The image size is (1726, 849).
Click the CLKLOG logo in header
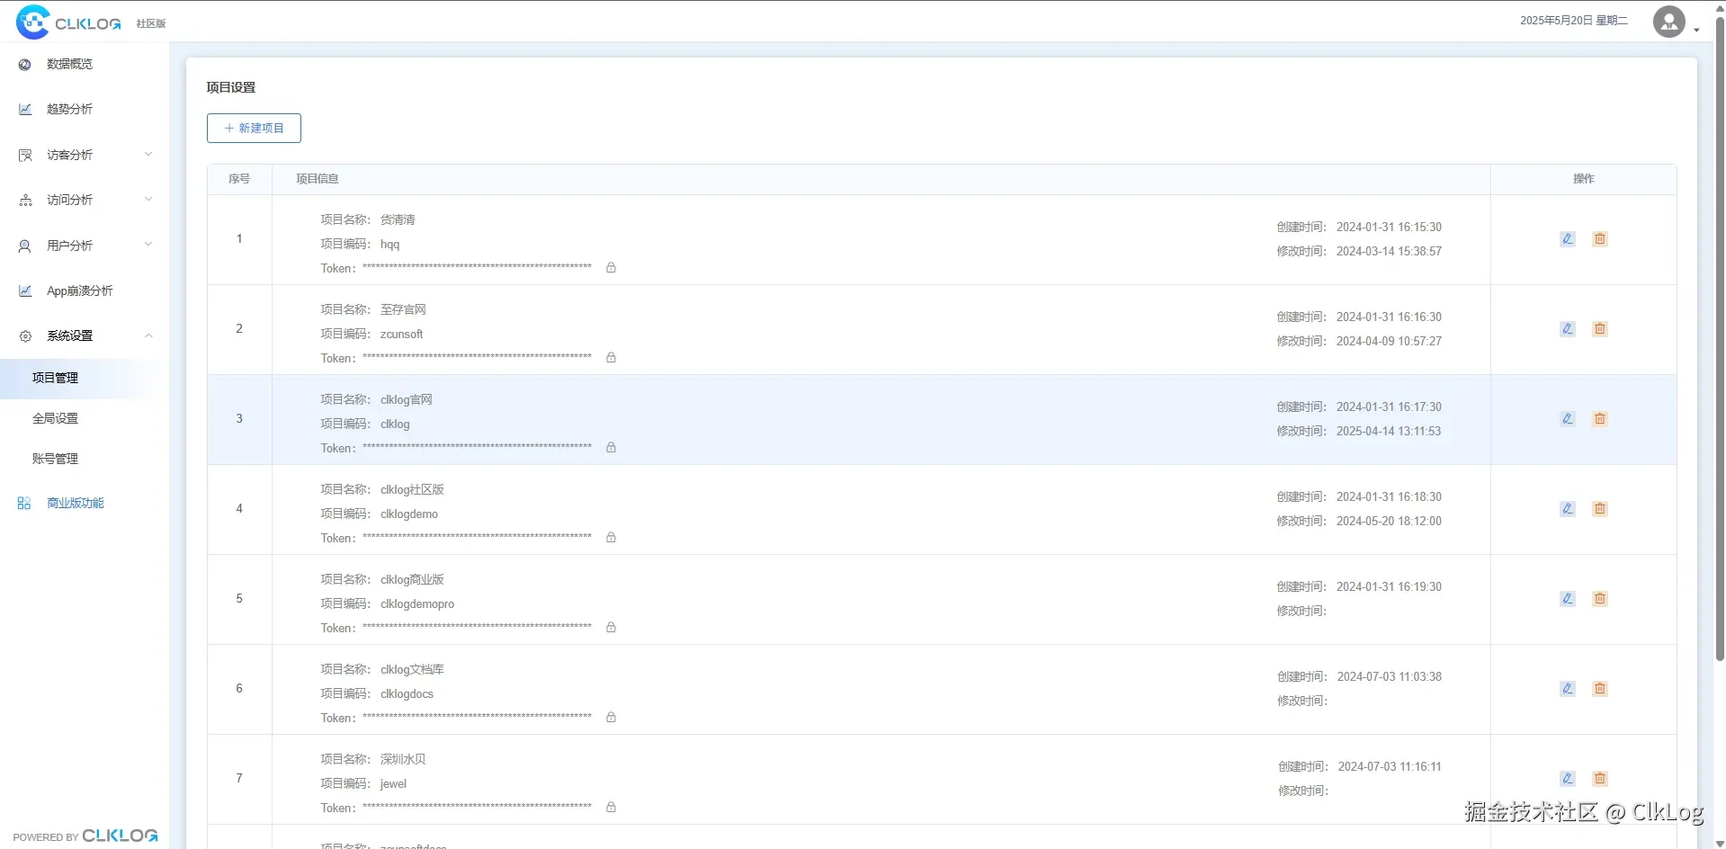68,22
